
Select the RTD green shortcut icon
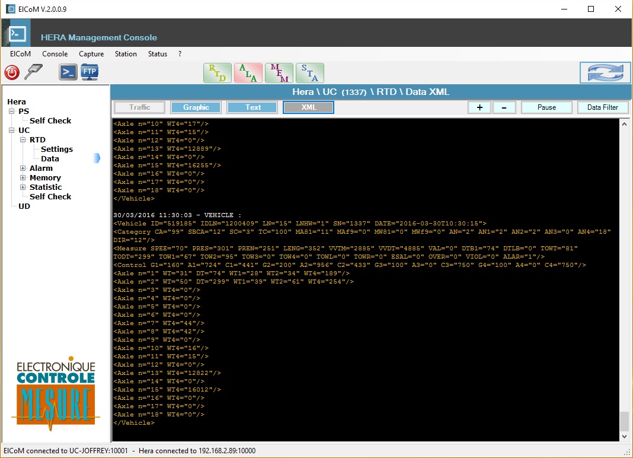[x=217, y=73]
